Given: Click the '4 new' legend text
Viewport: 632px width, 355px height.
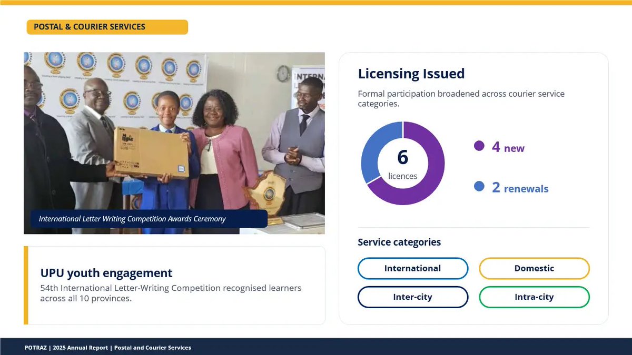Looking at the screenshot, I should click(x=508, y=147).
